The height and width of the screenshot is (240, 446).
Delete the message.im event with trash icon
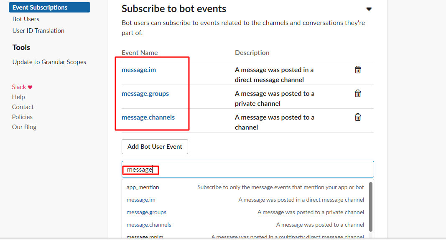[358, 70]
